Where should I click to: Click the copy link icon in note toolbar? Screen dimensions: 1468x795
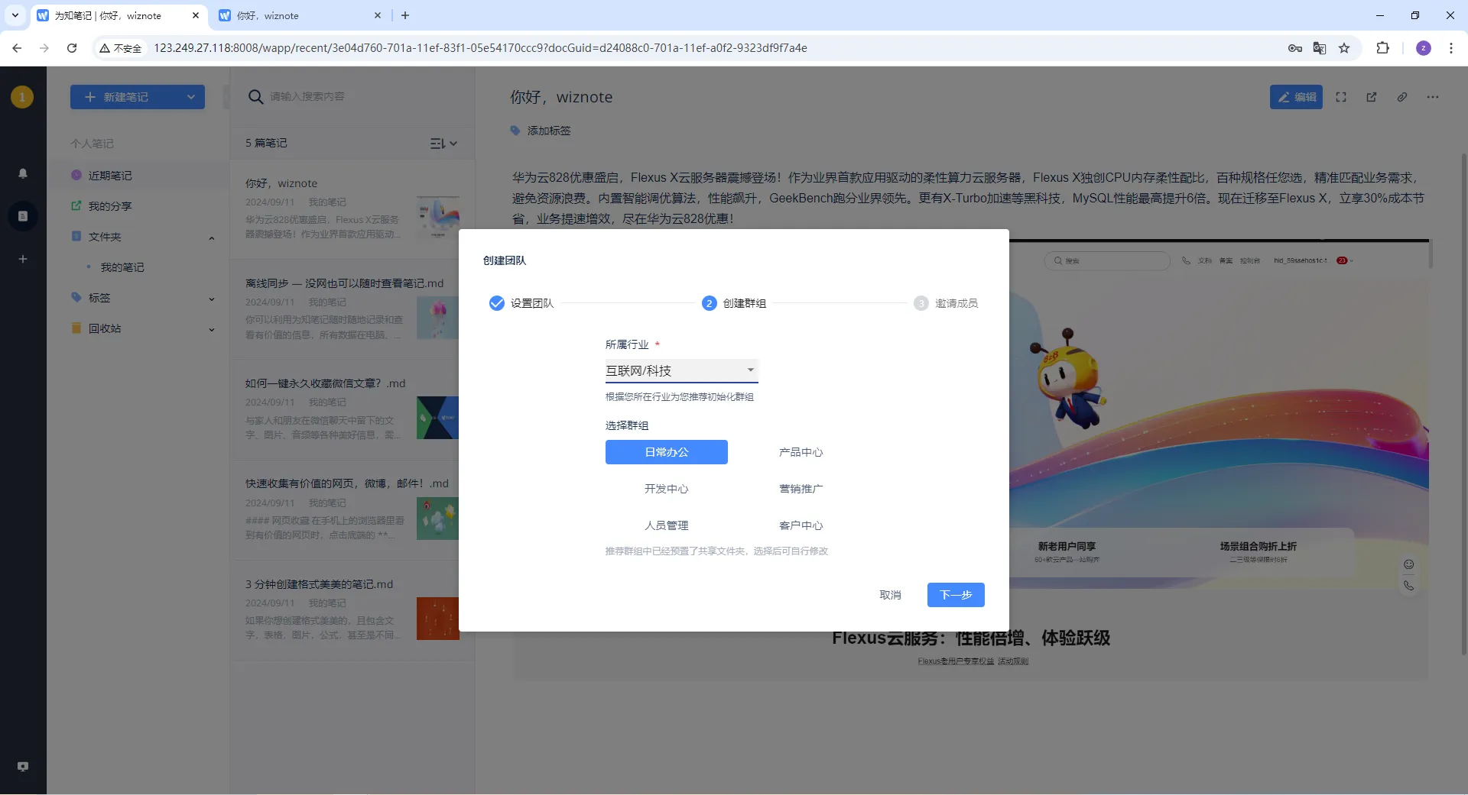(x=1402, y=97)
